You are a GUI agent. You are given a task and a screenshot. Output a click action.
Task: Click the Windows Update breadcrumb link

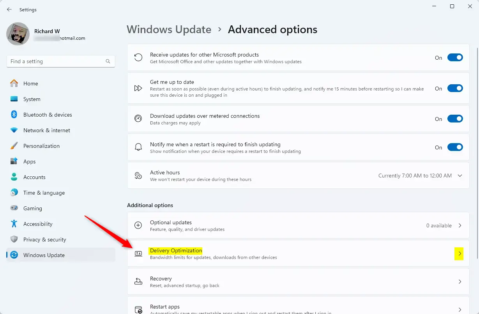tap(169, 30)
